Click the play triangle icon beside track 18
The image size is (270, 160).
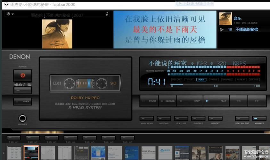pos(222,29)
